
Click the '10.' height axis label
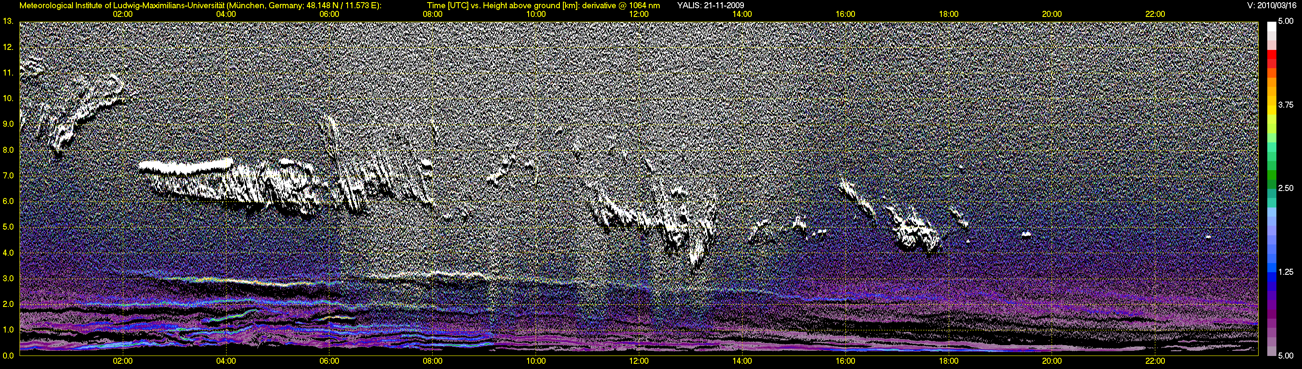coord(7,99)
